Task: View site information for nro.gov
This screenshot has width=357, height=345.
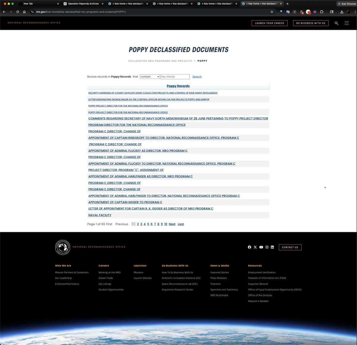Action: [x=32, y=12]
